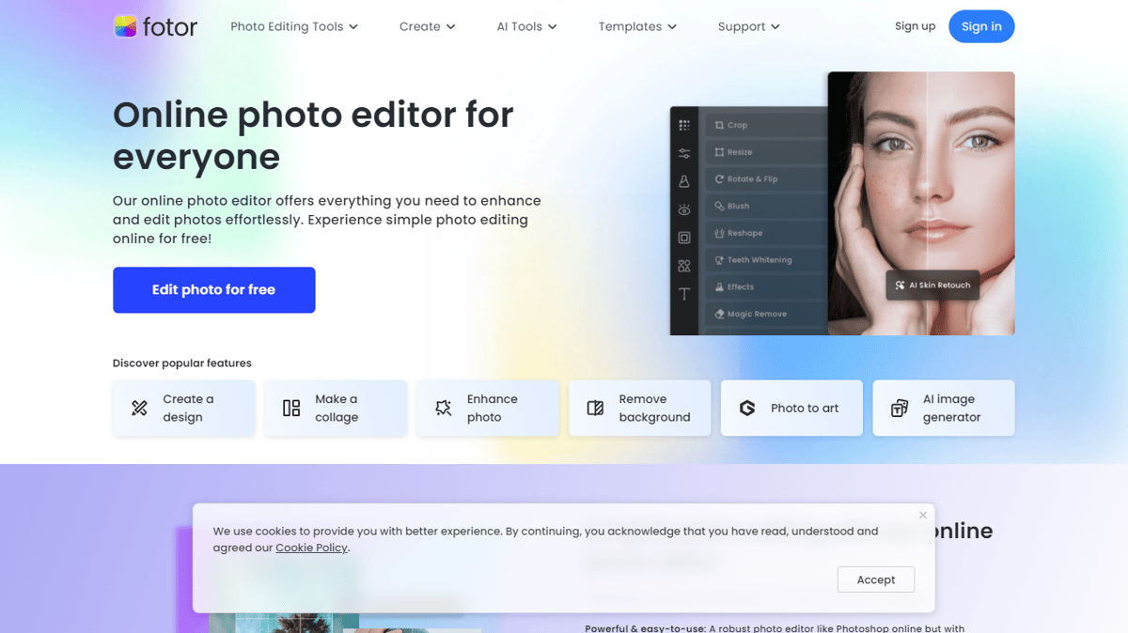
Task: Accept the cookie notice
Action: click(x=876, y=579)
